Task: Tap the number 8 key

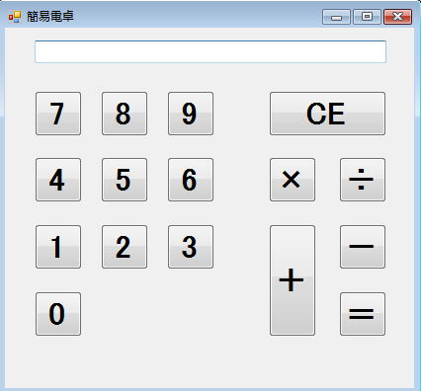Action: (x=125, y=114)
